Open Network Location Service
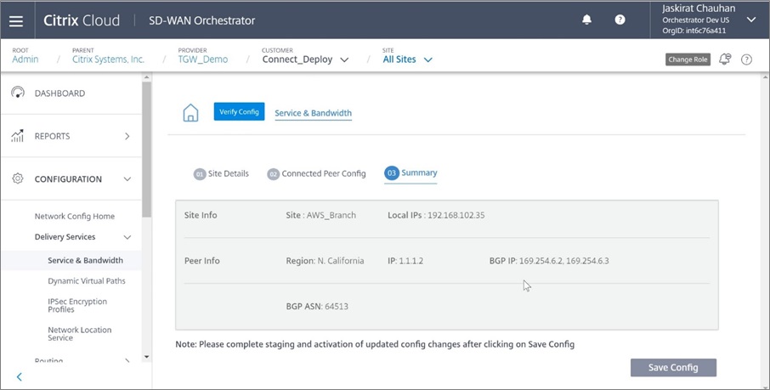The height and width of the screenshot is (390, 770). (x=80, y=334)
